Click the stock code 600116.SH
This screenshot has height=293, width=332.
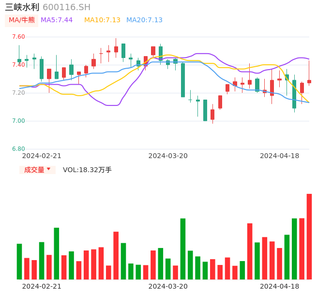point(66,7)
